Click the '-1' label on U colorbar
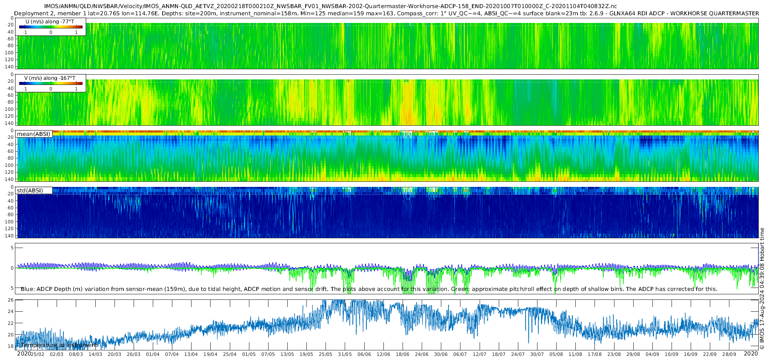Viewport: 766px width, 361px height. tap(25, 32)
